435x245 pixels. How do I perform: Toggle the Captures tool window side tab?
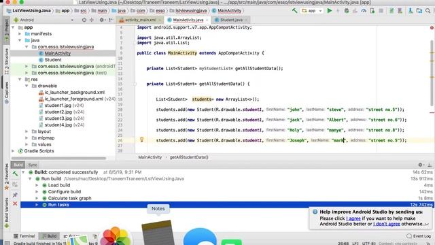point(7,93)
